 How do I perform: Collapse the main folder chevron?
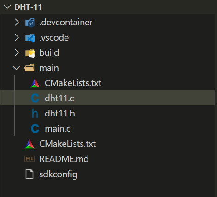click(17, 68)
